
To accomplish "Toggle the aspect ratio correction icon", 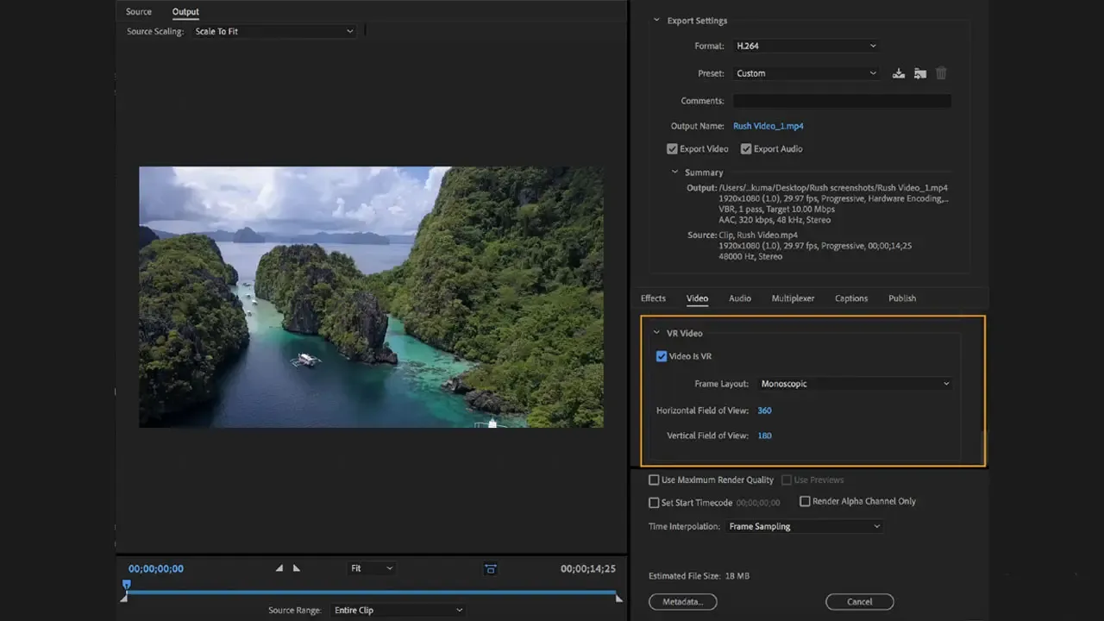I will 490,568.
